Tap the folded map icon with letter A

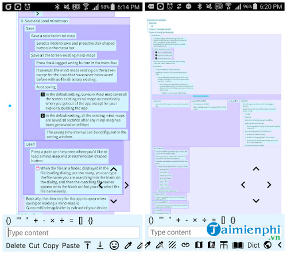[211, 245]
